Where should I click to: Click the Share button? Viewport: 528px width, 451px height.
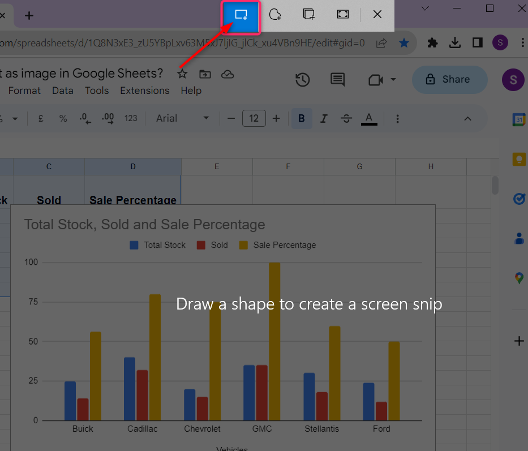pos(449,80)
